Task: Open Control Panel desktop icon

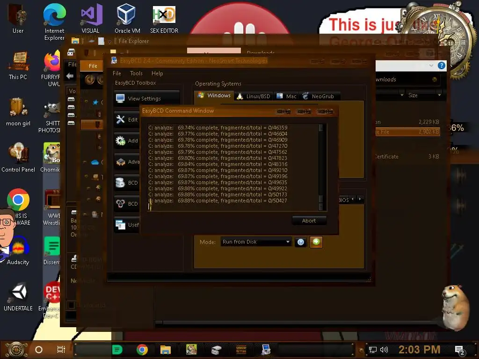Action: pos(18,158)
